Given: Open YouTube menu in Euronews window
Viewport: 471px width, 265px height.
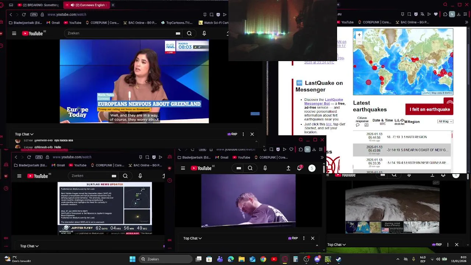Looking at the screenshot, I should tap(14, 33).
